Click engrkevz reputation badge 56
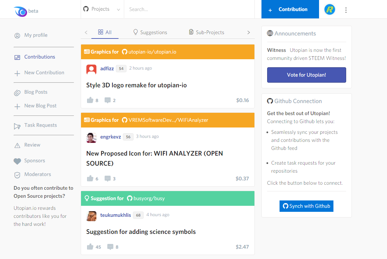 tap(128, 137)
